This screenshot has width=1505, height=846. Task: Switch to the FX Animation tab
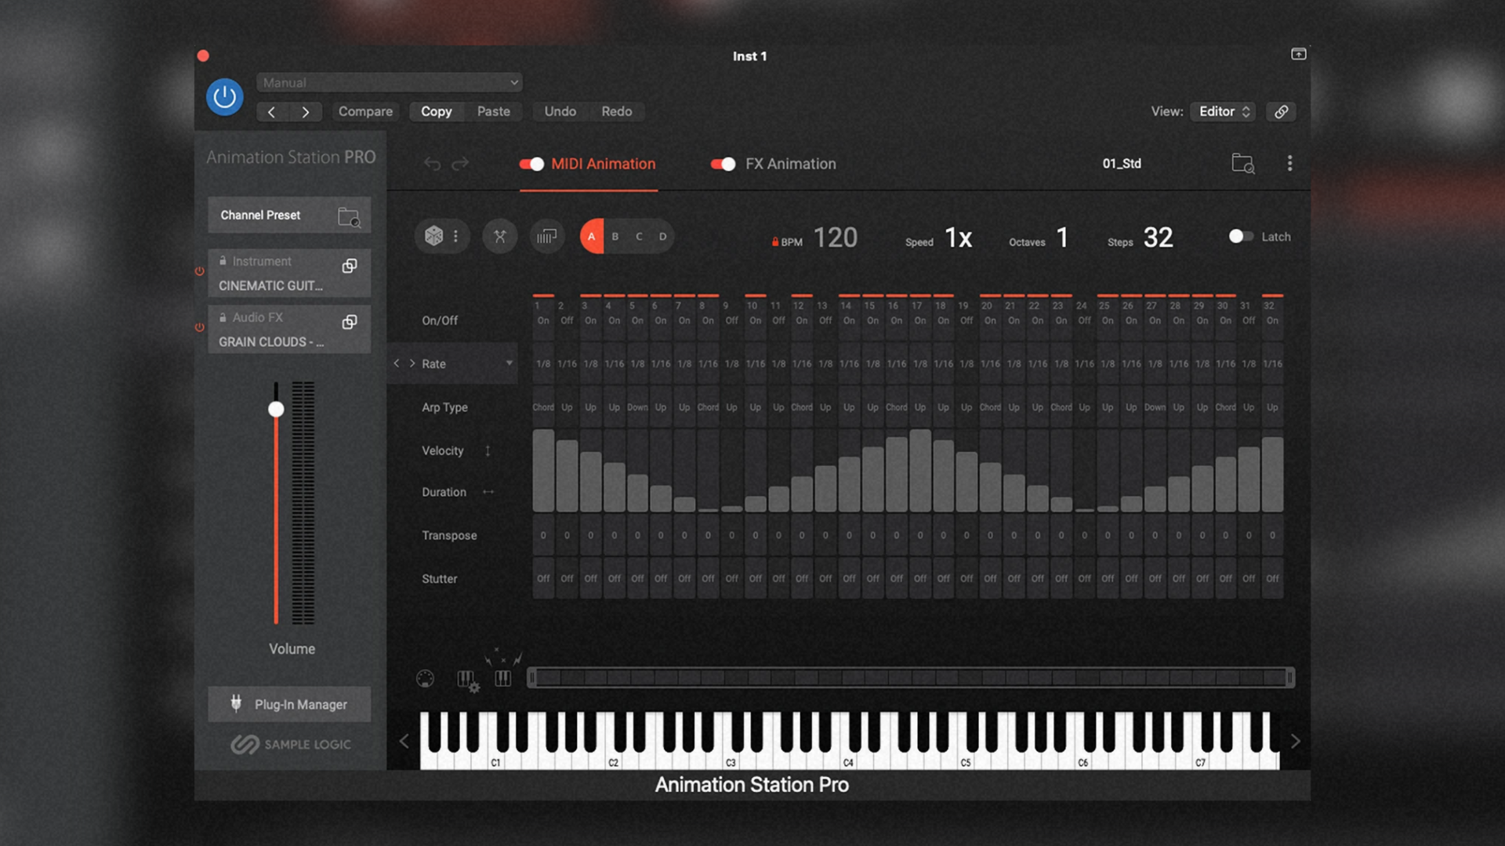pyautogui.click(x=790, y=164)
